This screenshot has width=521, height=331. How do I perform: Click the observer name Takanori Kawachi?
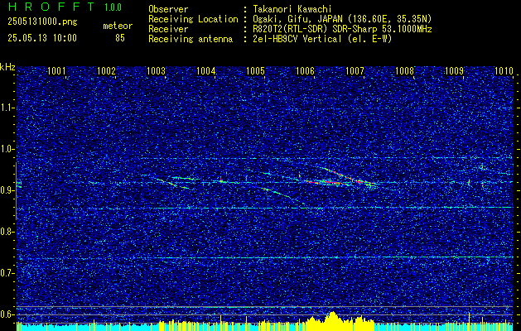point(292,9)
